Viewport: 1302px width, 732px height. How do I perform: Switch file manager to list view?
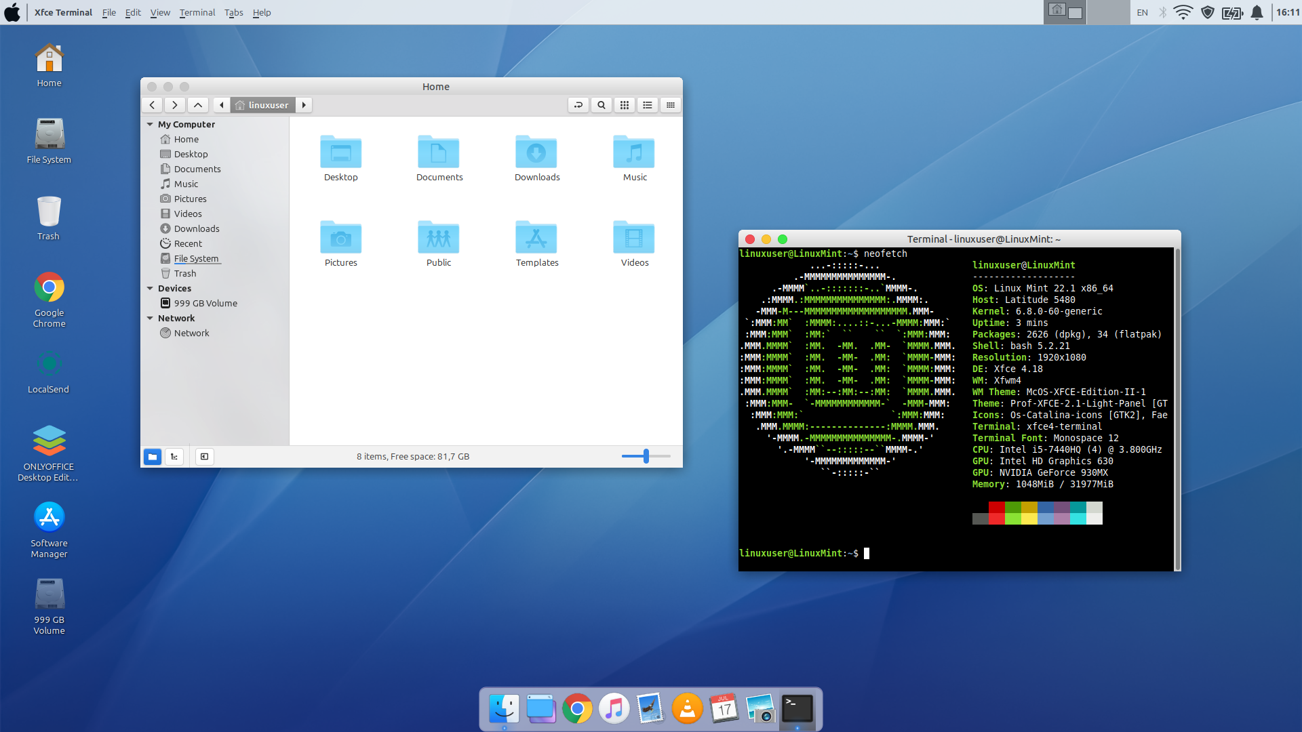pyautogui.click(x=648, y=105)
